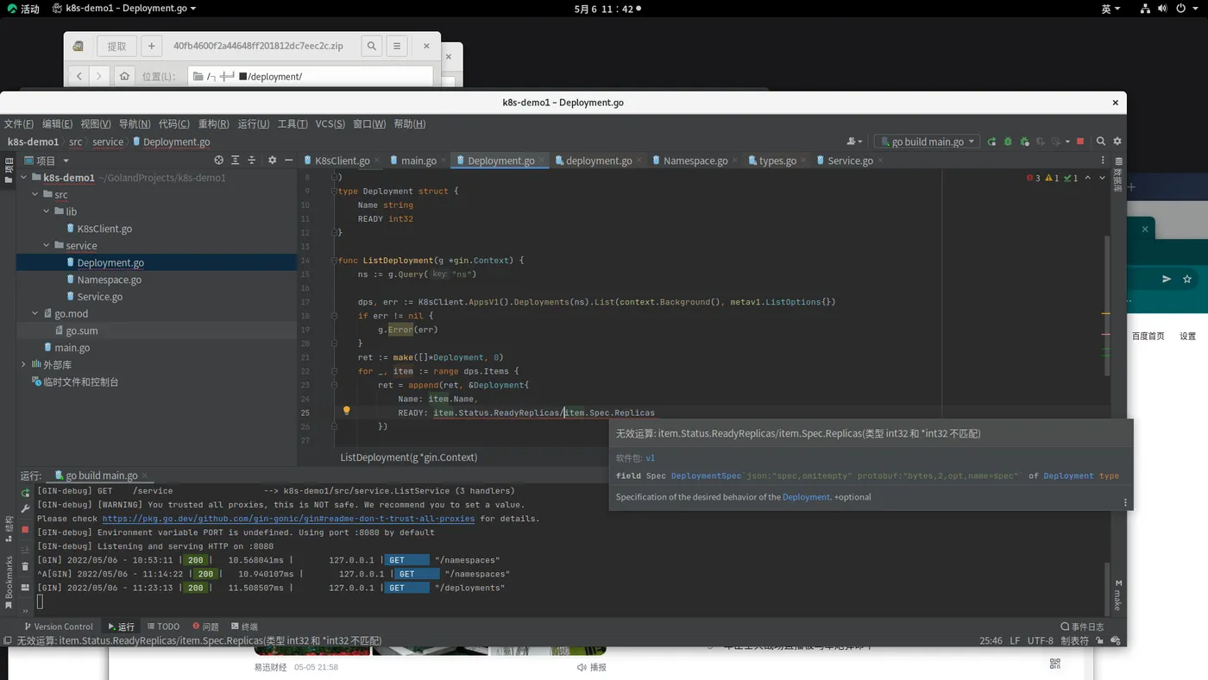
Task: Select Namespace.go in project tree
Action: [109, 280]
